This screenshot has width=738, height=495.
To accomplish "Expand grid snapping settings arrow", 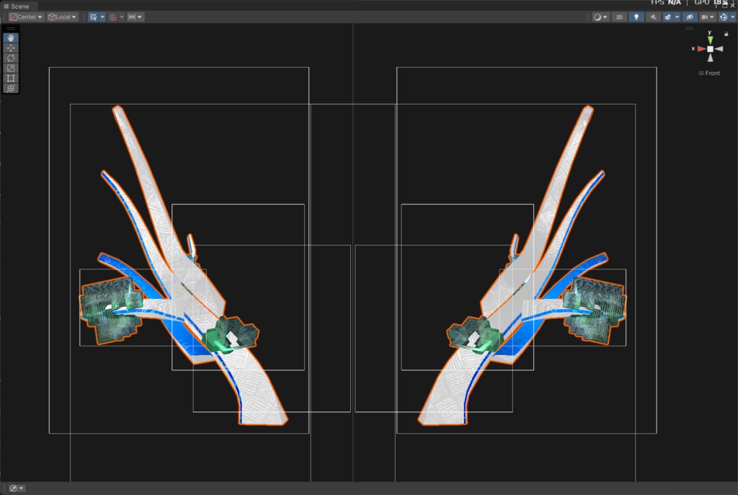I will pos(122,17).
